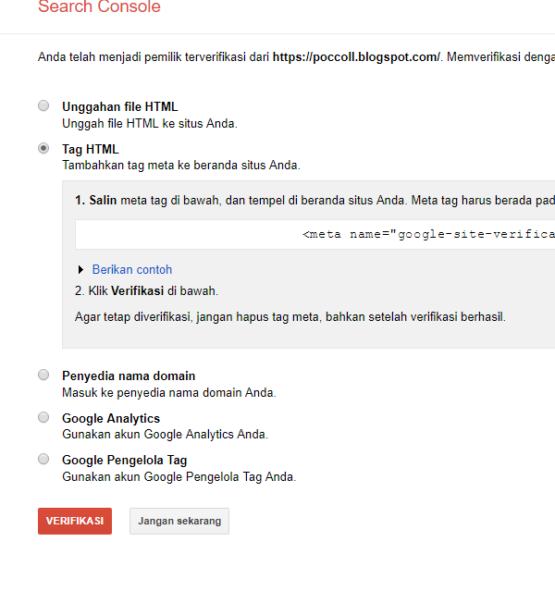The height and width of the screenshot is (591, 555).
Task: Click the bold "Penyedia nama domain" label
Action: point(129,376)
